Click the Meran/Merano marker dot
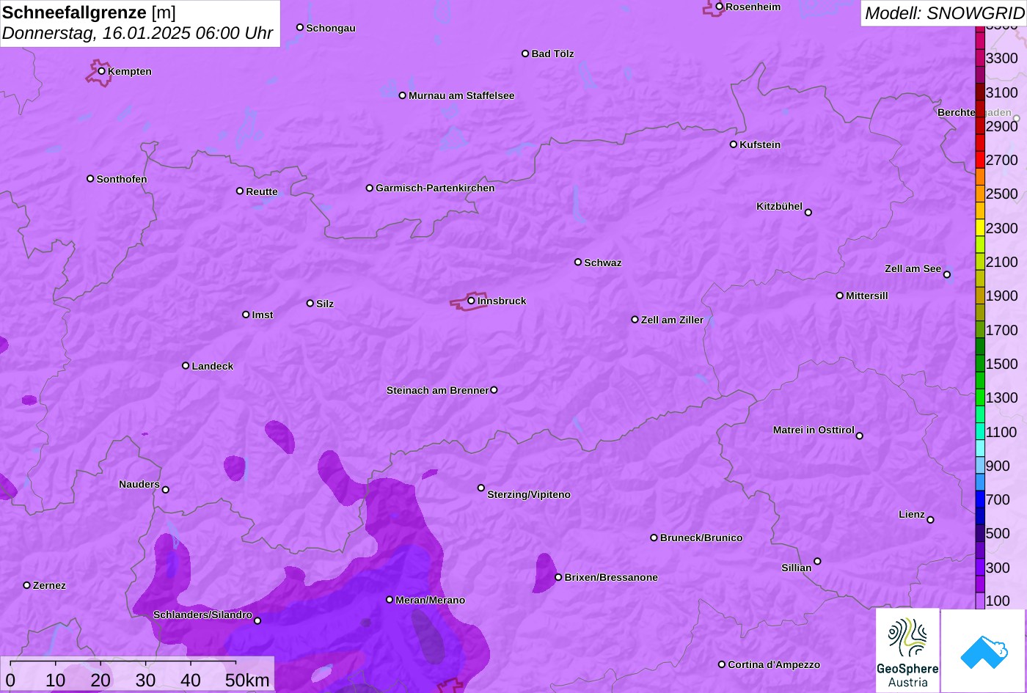Viewport: 1027px width, 693px height. pyautogui.click(x=390, y=600)
